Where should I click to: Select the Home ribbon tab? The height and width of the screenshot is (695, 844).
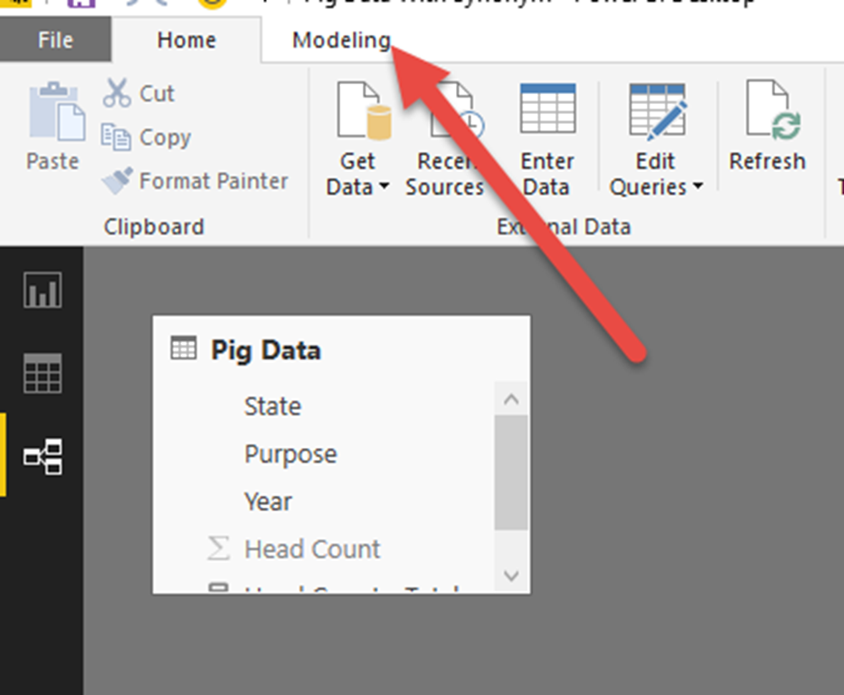(x=186, y=41)
